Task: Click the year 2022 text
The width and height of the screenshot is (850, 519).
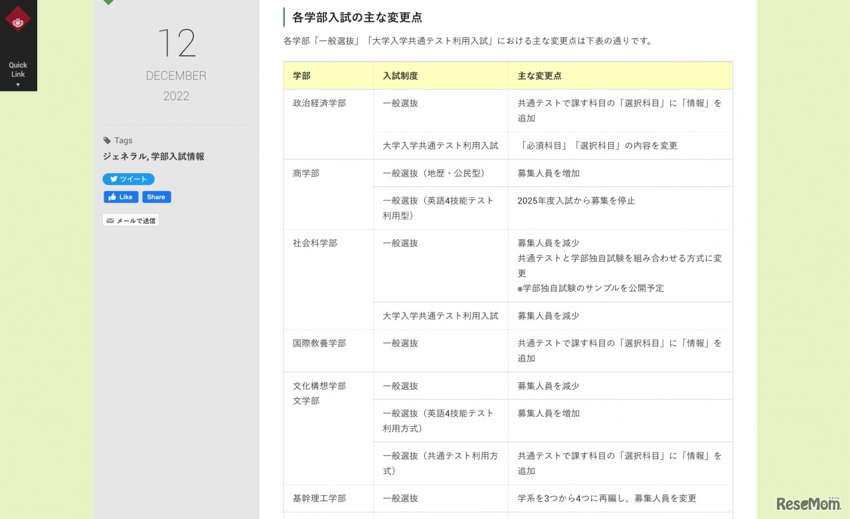Action: [x=176, y=96]
